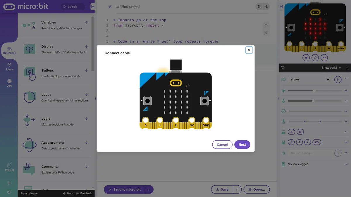The width and height of the screenshot is (351, 197).
Task: Toggle simulator button B input
Action: 300,132
